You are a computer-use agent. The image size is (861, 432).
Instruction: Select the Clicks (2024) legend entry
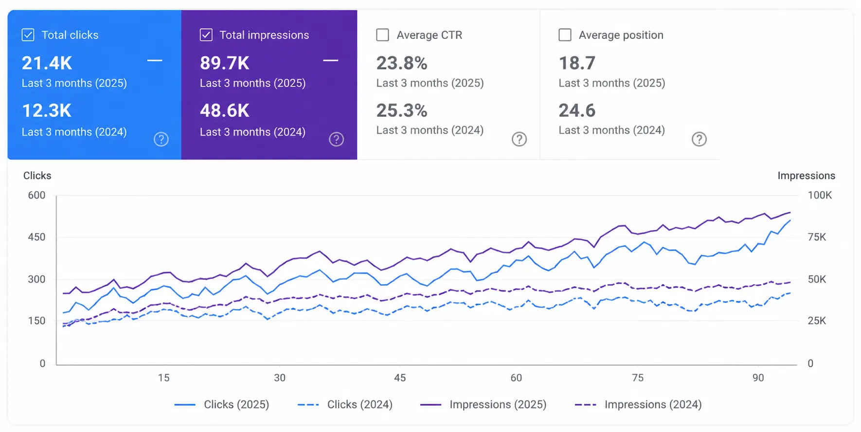click(x=345, y=404)
